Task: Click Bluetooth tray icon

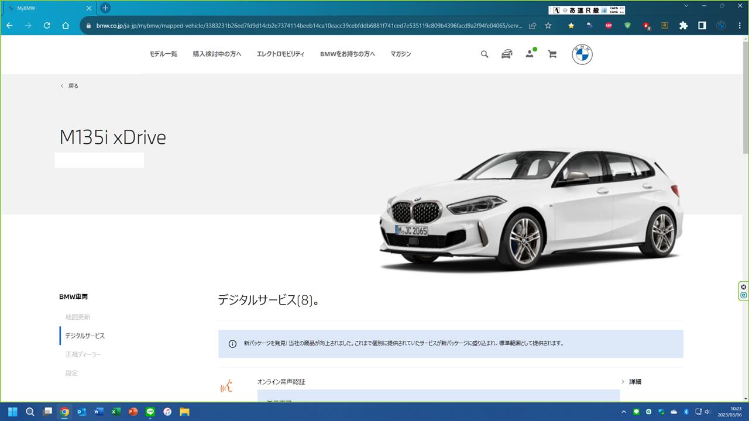Action: [686, 412]
